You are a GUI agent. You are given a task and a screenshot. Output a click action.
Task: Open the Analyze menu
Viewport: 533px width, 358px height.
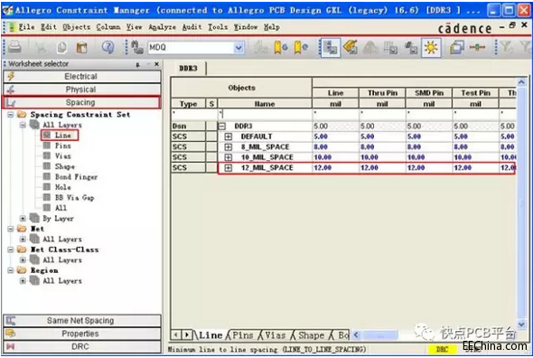162,27
